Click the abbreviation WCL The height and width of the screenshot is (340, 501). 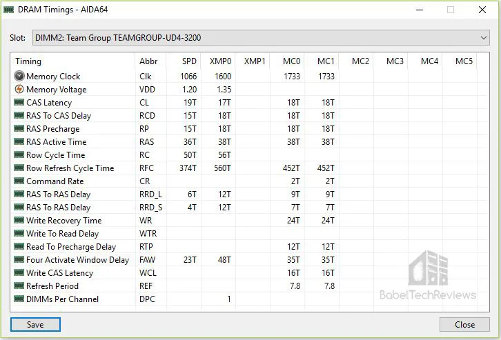click(148, 272)
